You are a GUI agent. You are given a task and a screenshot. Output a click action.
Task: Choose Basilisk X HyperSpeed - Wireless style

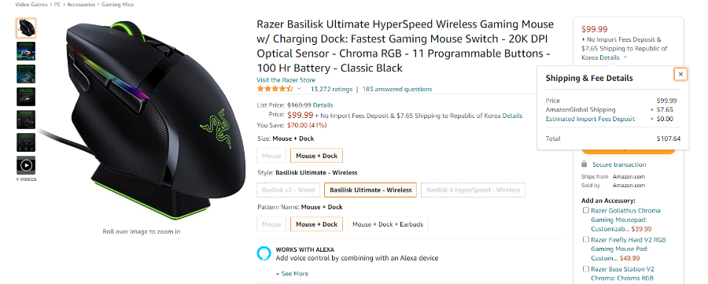point(474,190)
